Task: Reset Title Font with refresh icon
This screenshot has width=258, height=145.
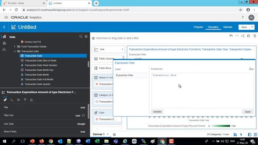Action: (x=83, y=116)
